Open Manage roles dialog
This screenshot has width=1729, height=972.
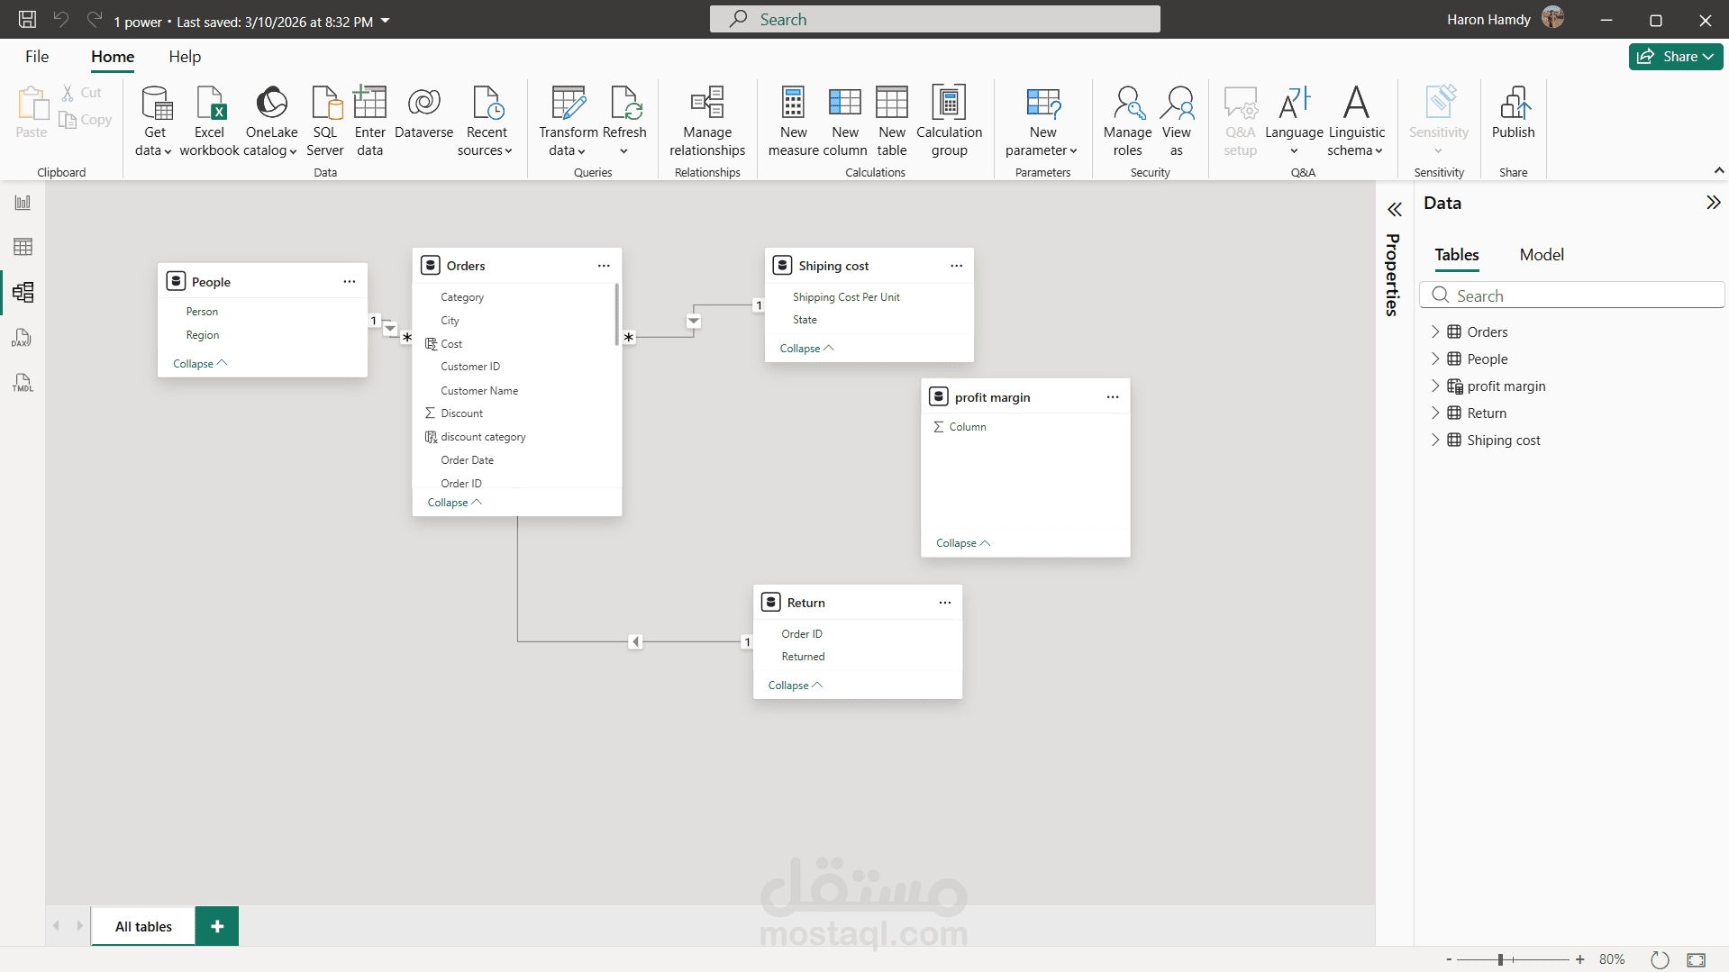1127,122
